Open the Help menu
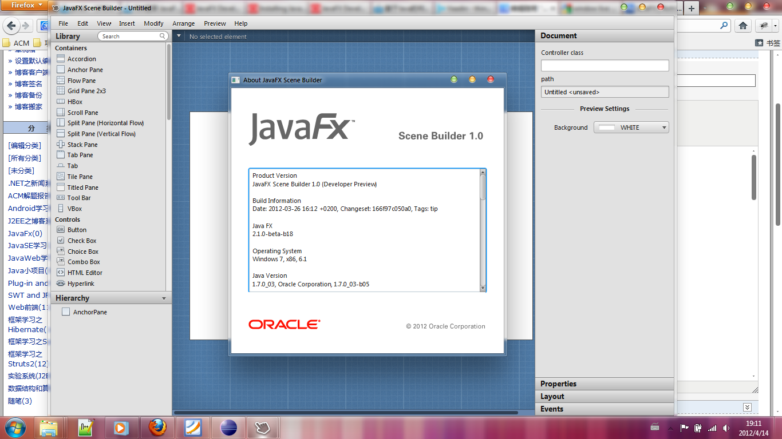Image resolution: width=782 pixels, height=439 pixels. tap(241, 23)
